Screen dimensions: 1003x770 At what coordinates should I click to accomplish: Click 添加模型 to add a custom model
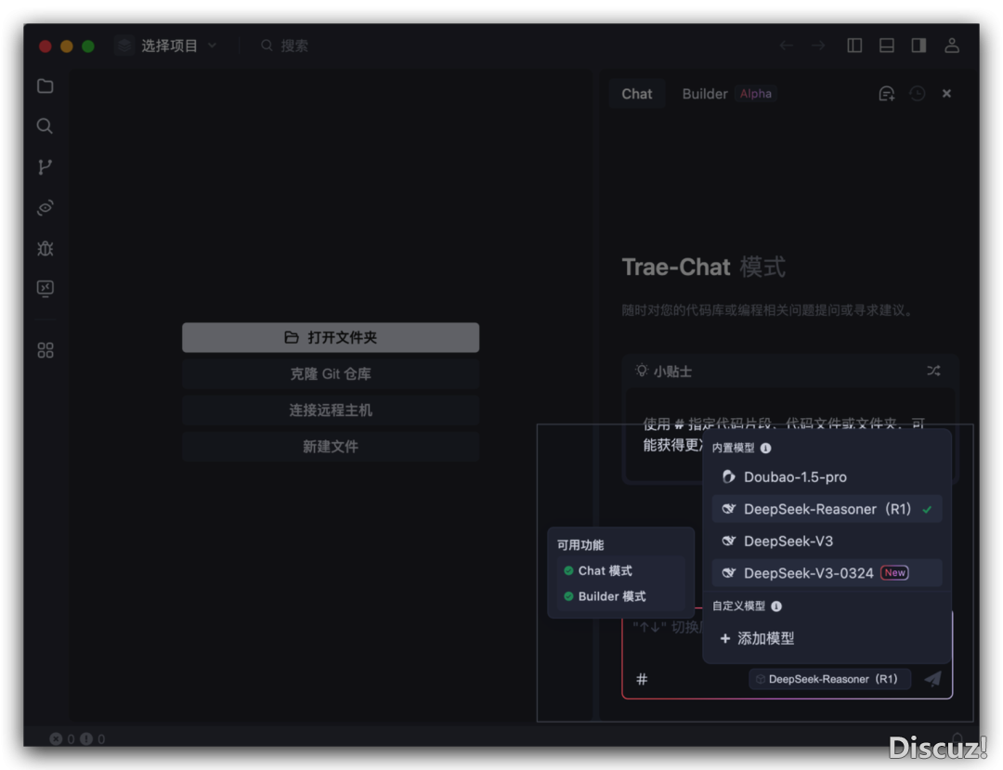click(758, 638)
